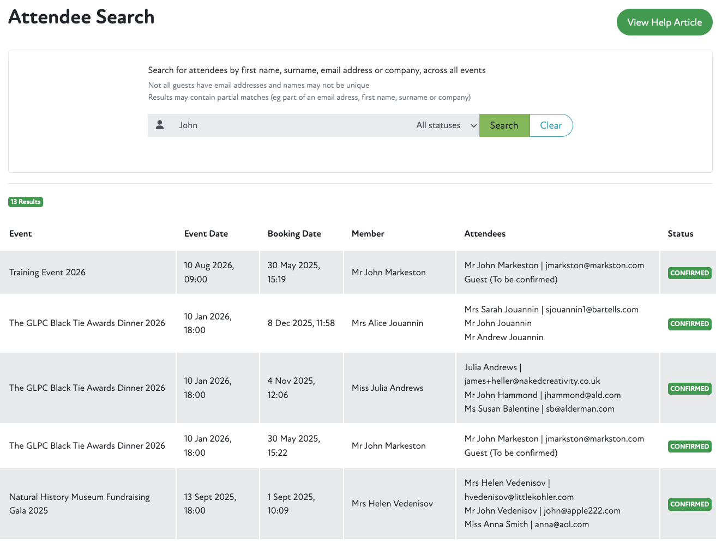The width and height of the screenshot is (716, 543).
Task: Click the 13 Results badge
Action: [x=26, y=202]
